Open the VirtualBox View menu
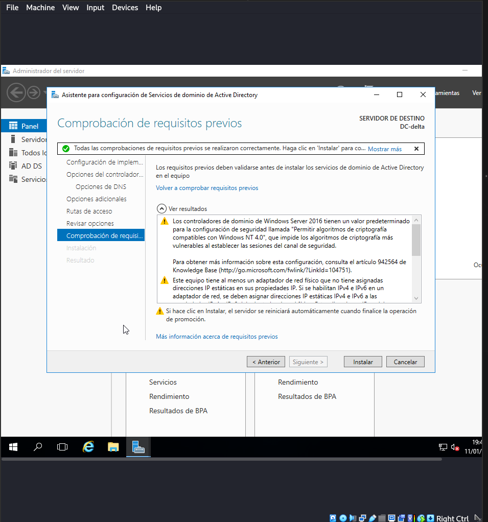Viewport: 488px width, 522px height. [x=71, y=7]
